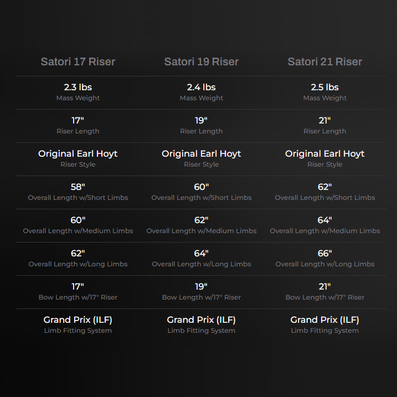Select the 21" Riser Length value
Image resolution: width=397 pixels, height=397 pixels.
[x=325, y=120]
